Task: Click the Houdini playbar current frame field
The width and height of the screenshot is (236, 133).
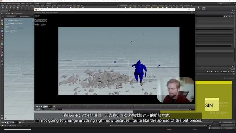Action: pyautogui.click(x=16, y=122)
